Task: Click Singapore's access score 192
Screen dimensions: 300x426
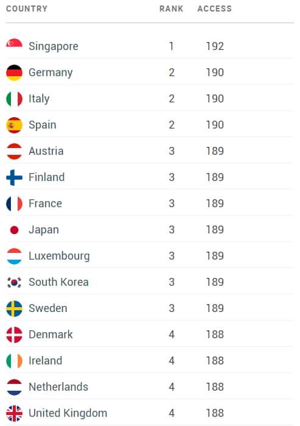Action: click(x=215, y=46)
